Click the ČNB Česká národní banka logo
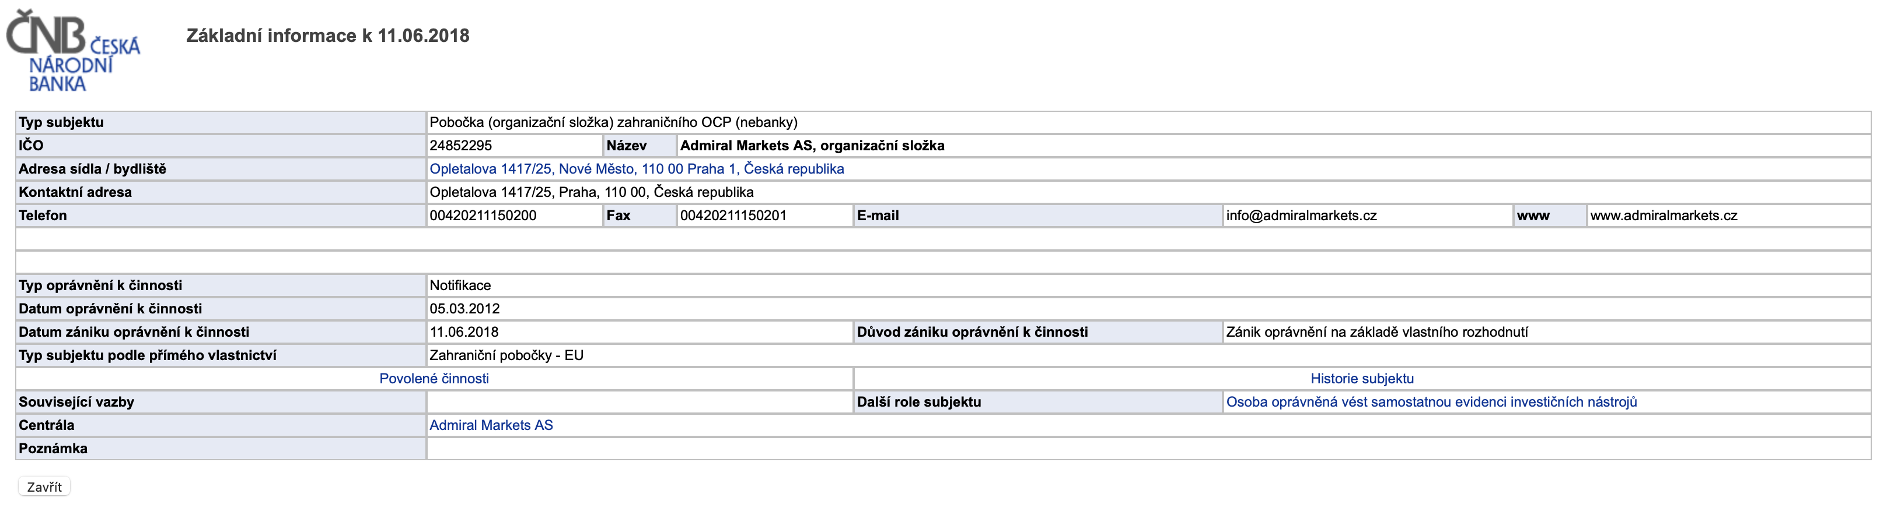Image resolution: width=1894 pixels, height=508 pixels. coord(73,51)
